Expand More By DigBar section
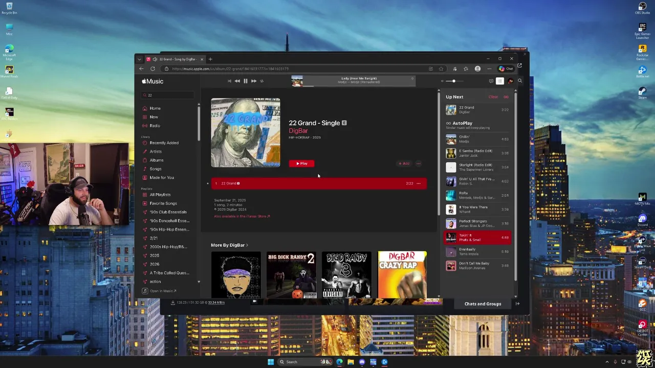The height and width of the screenshot is (368, 655). point(229,245)
